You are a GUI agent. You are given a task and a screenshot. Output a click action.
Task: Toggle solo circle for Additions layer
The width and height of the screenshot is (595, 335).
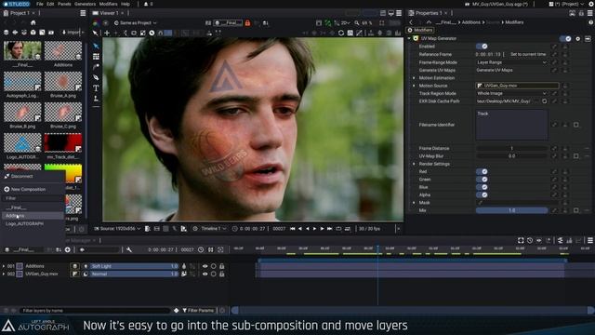pyautogui.click(x=214, y=266)
